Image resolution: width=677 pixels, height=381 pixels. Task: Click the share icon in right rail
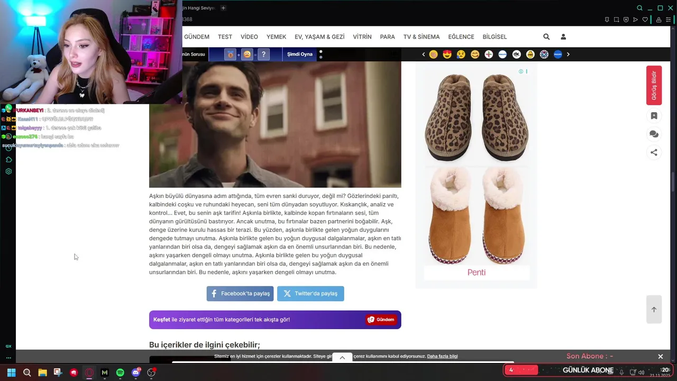click(654, 152)
